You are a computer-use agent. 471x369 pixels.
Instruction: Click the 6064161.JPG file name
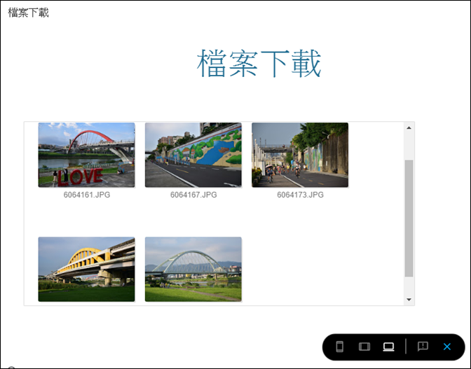(x=87, y=195)
